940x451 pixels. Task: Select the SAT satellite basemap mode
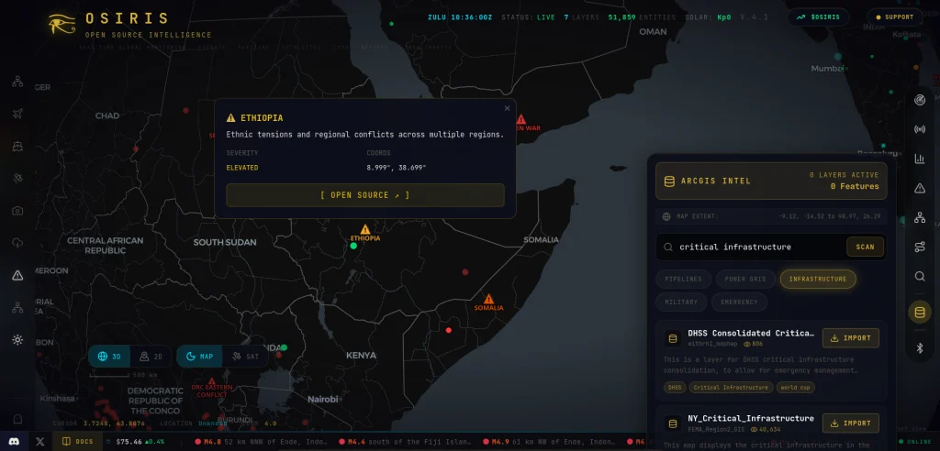(x=245, y=357)
